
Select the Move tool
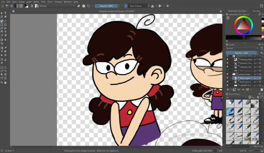pyautogui.click(x=6, y=40)
